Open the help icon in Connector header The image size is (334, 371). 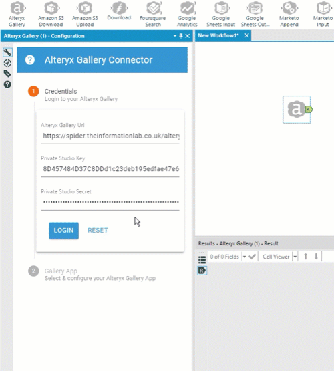click(x=30, y=60)
